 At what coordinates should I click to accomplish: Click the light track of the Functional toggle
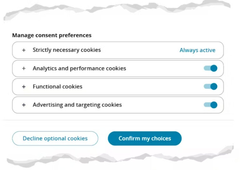pos(207,86)
